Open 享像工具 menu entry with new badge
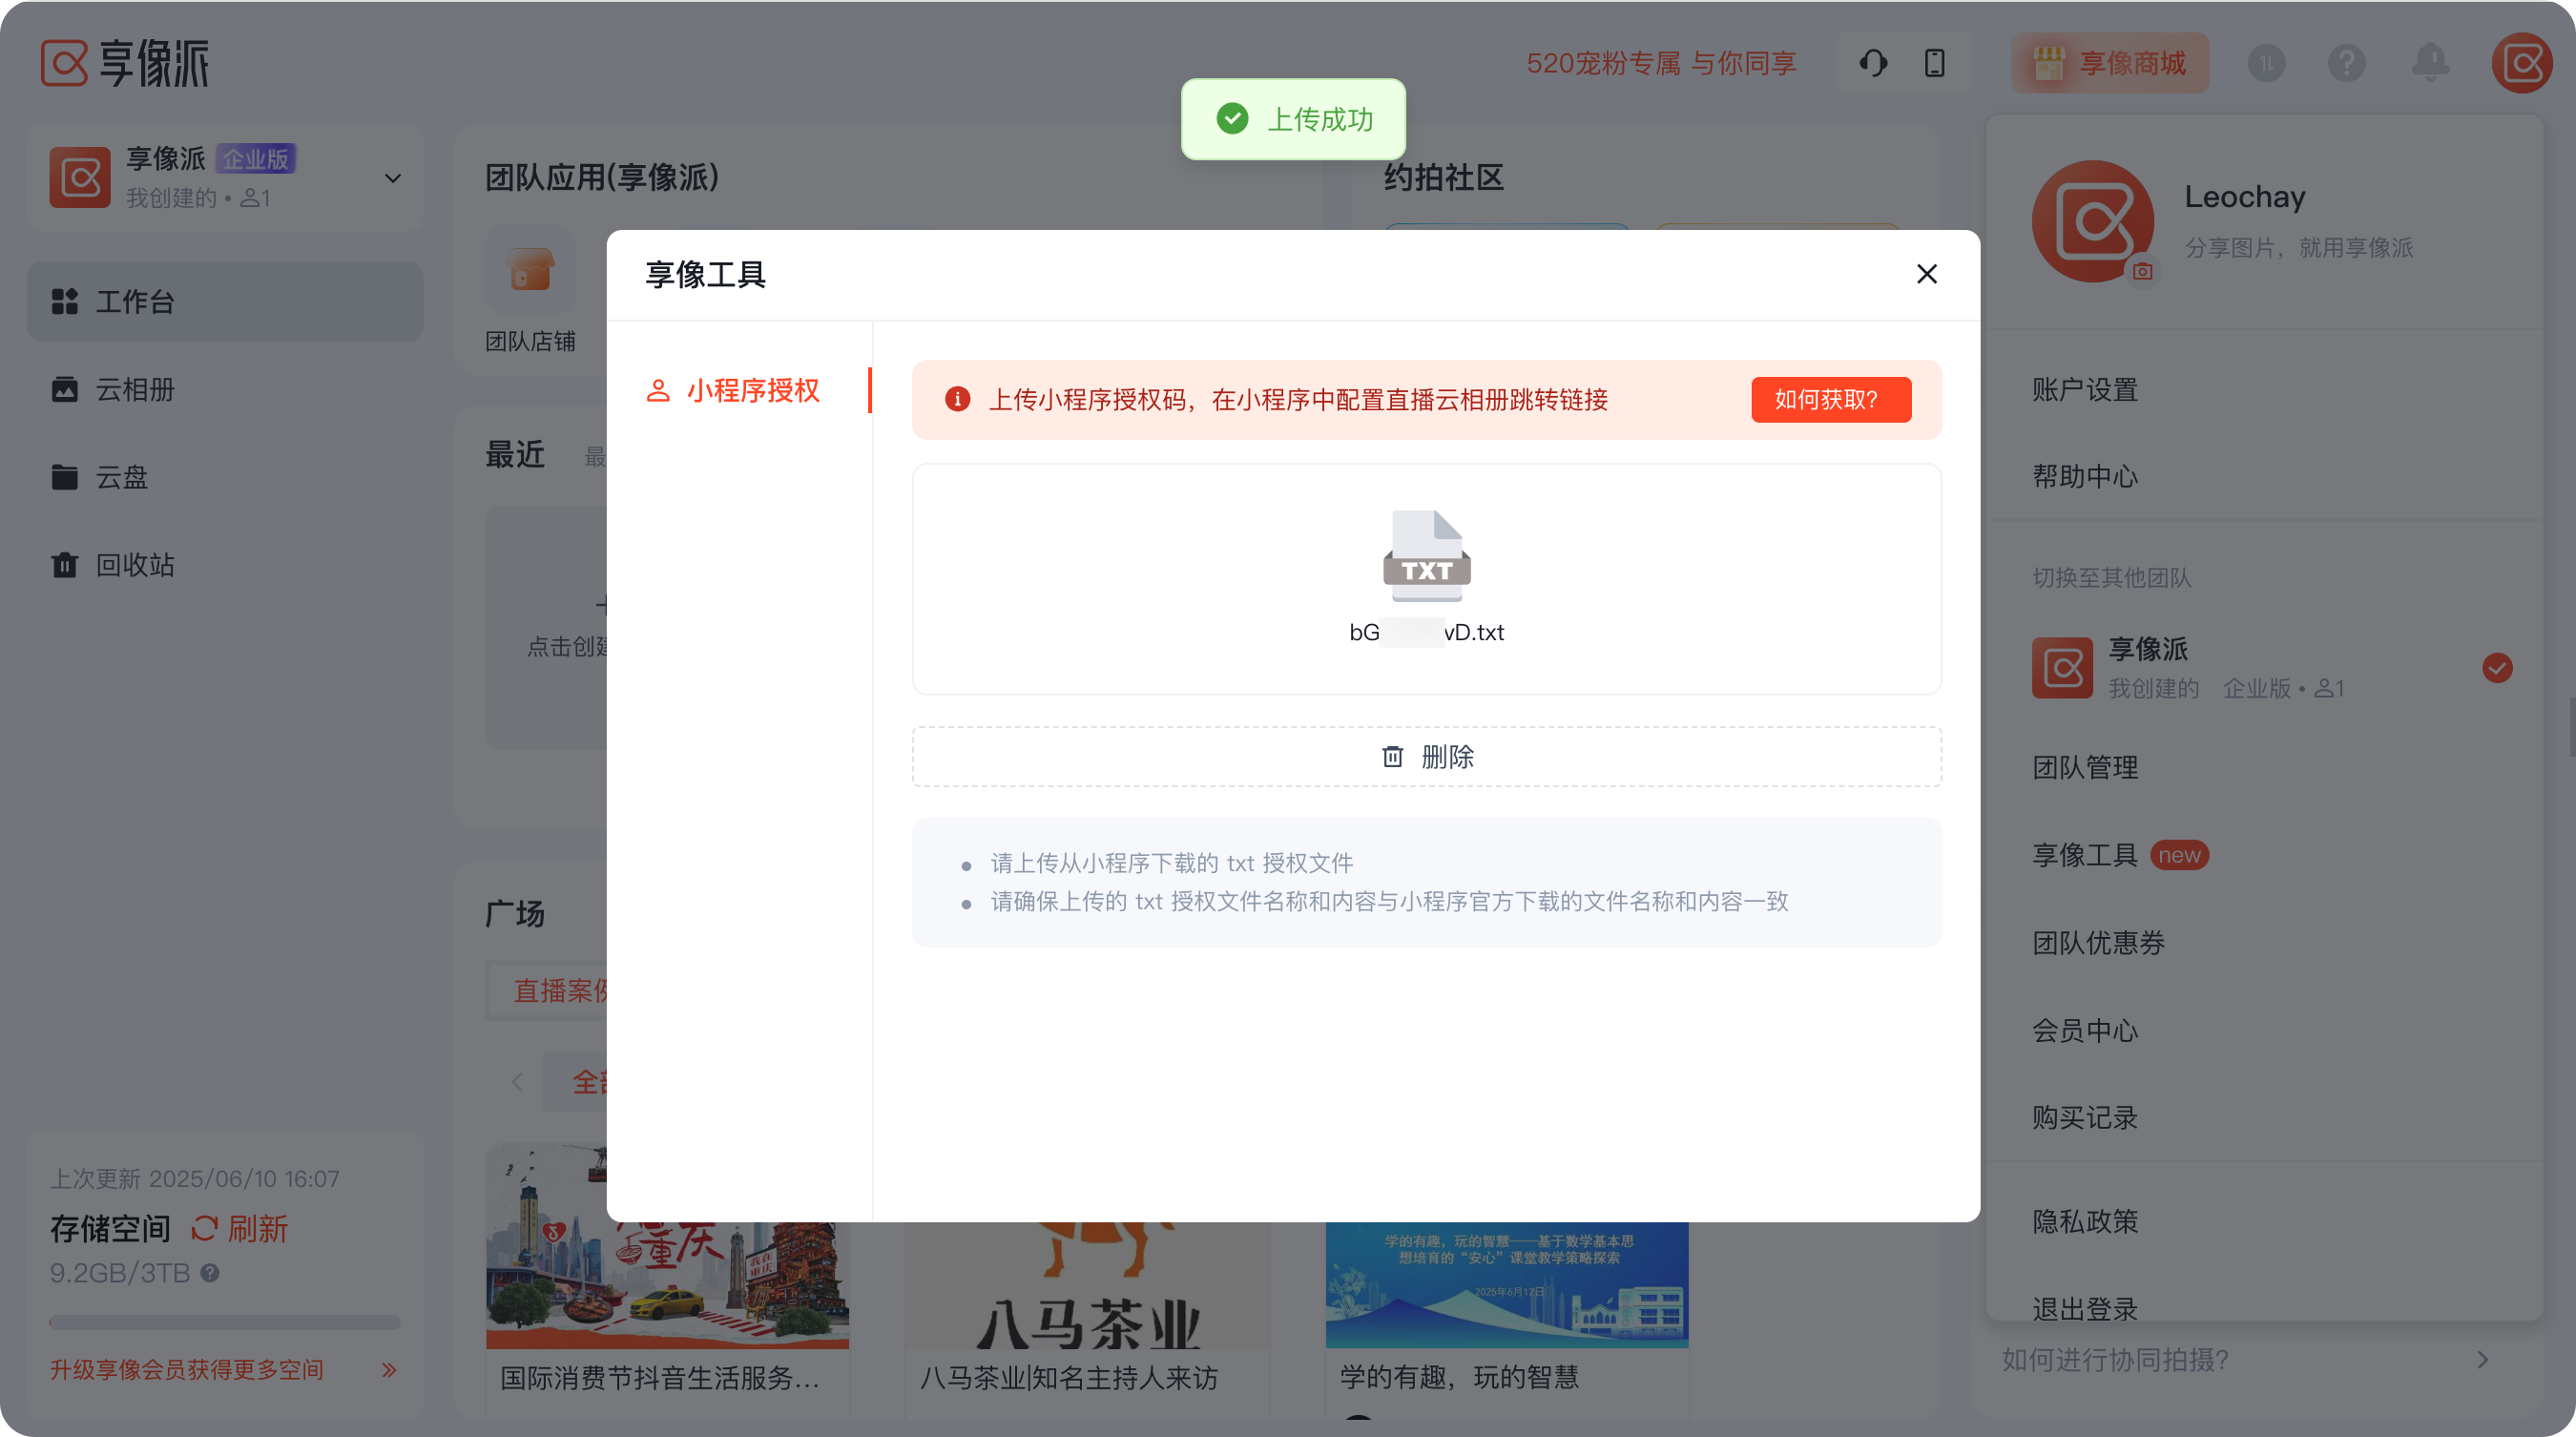 click(x=2120, y=855)
